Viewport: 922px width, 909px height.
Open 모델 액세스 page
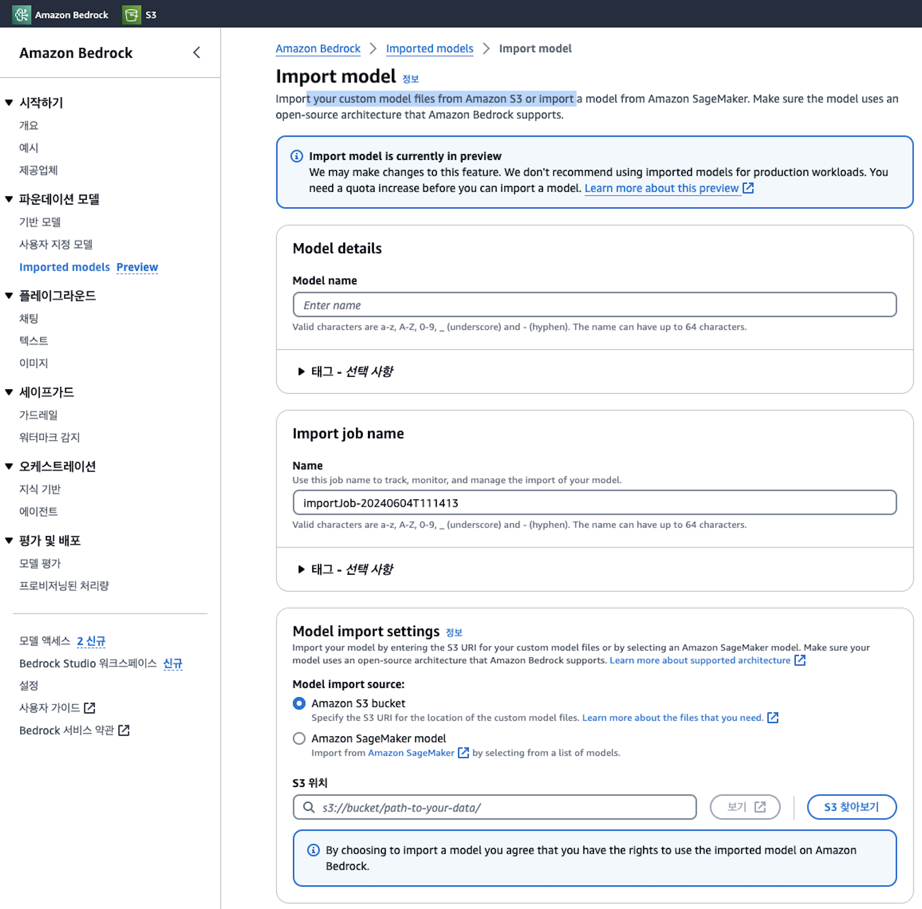pyautogui.click(x=45, y=641)
